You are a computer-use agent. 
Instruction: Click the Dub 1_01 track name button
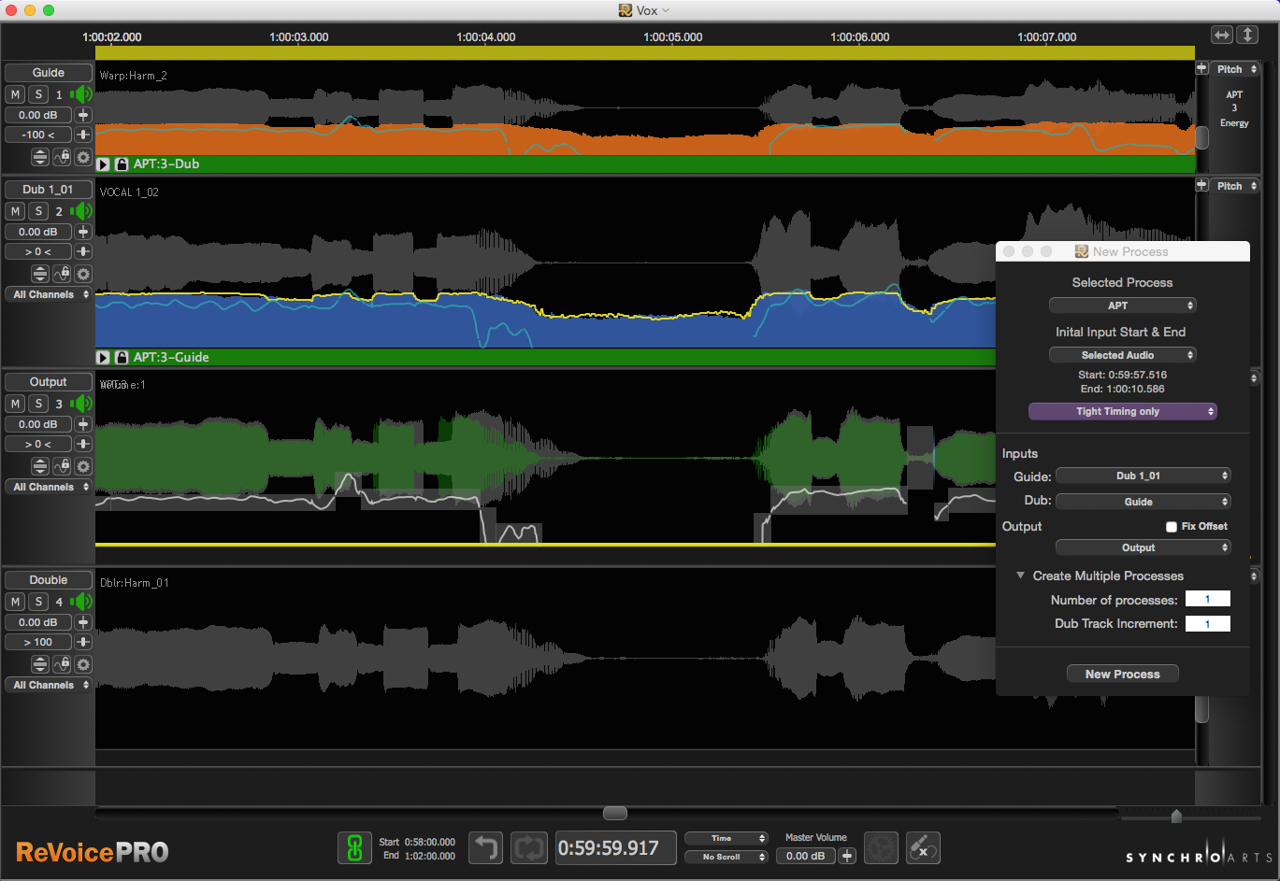click(x=48, y=189)
